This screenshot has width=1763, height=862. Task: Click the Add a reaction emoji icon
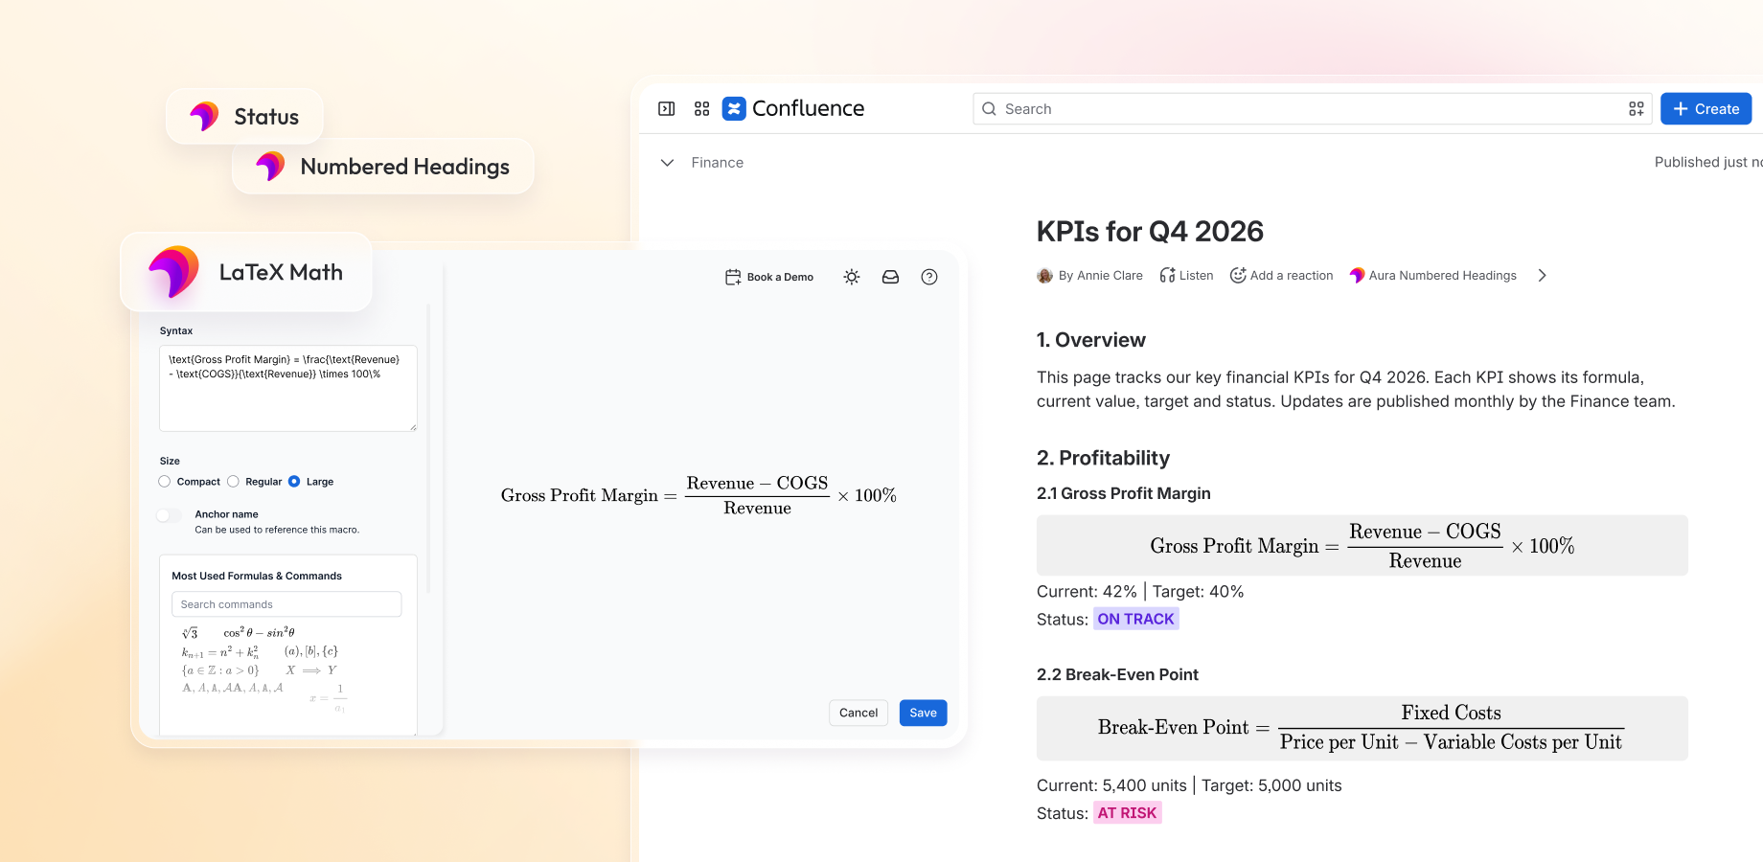1238,276
